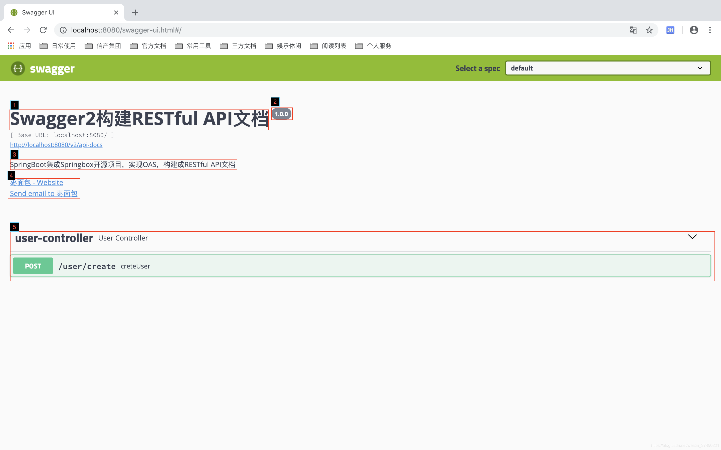Click Send email to 枣面包 link
This screenshot has height=450, width=721.
44,193
